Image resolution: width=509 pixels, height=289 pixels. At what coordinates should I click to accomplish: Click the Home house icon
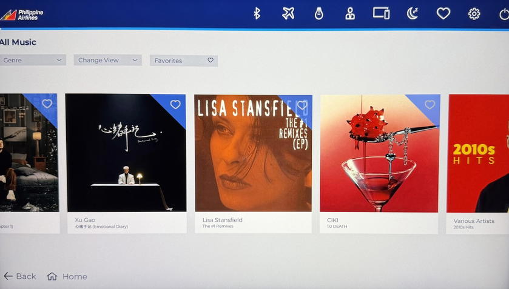tap(52, 276)
